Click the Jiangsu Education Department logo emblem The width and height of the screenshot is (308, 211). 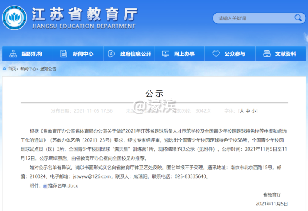pos(16,18)
